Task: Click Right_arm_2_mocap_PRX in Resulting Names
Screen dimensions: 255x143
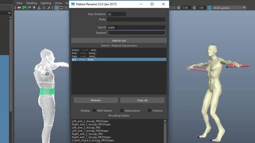Action: pyautogui.click(x=87, y=134)
